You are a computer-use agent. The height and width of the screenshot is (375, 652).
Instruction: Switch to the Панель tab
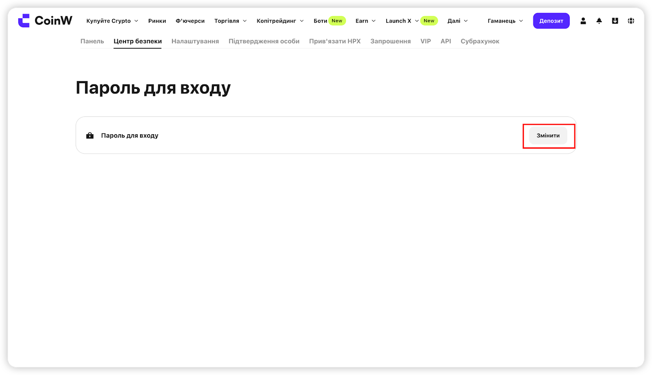92,41
